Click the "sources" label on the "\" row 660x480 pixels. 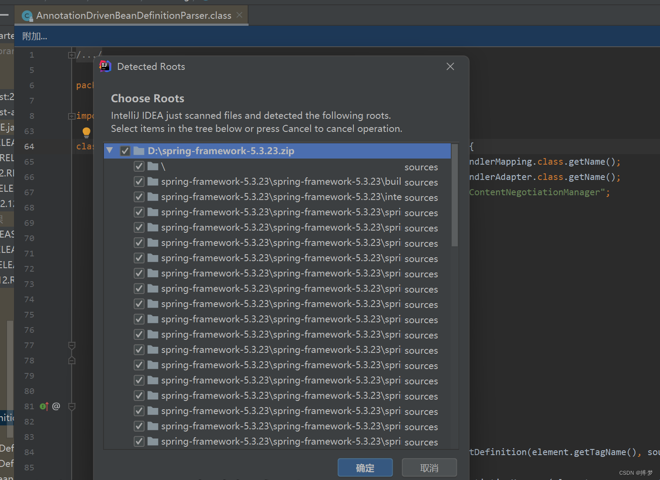421,167
